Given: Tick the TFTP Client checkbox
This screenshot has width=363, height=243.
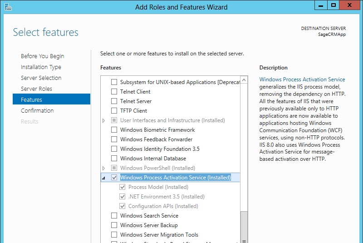Looking at the screenshot, I should point(114,111).
